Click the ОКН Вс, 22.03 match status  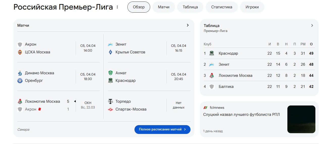click(88, 105)
